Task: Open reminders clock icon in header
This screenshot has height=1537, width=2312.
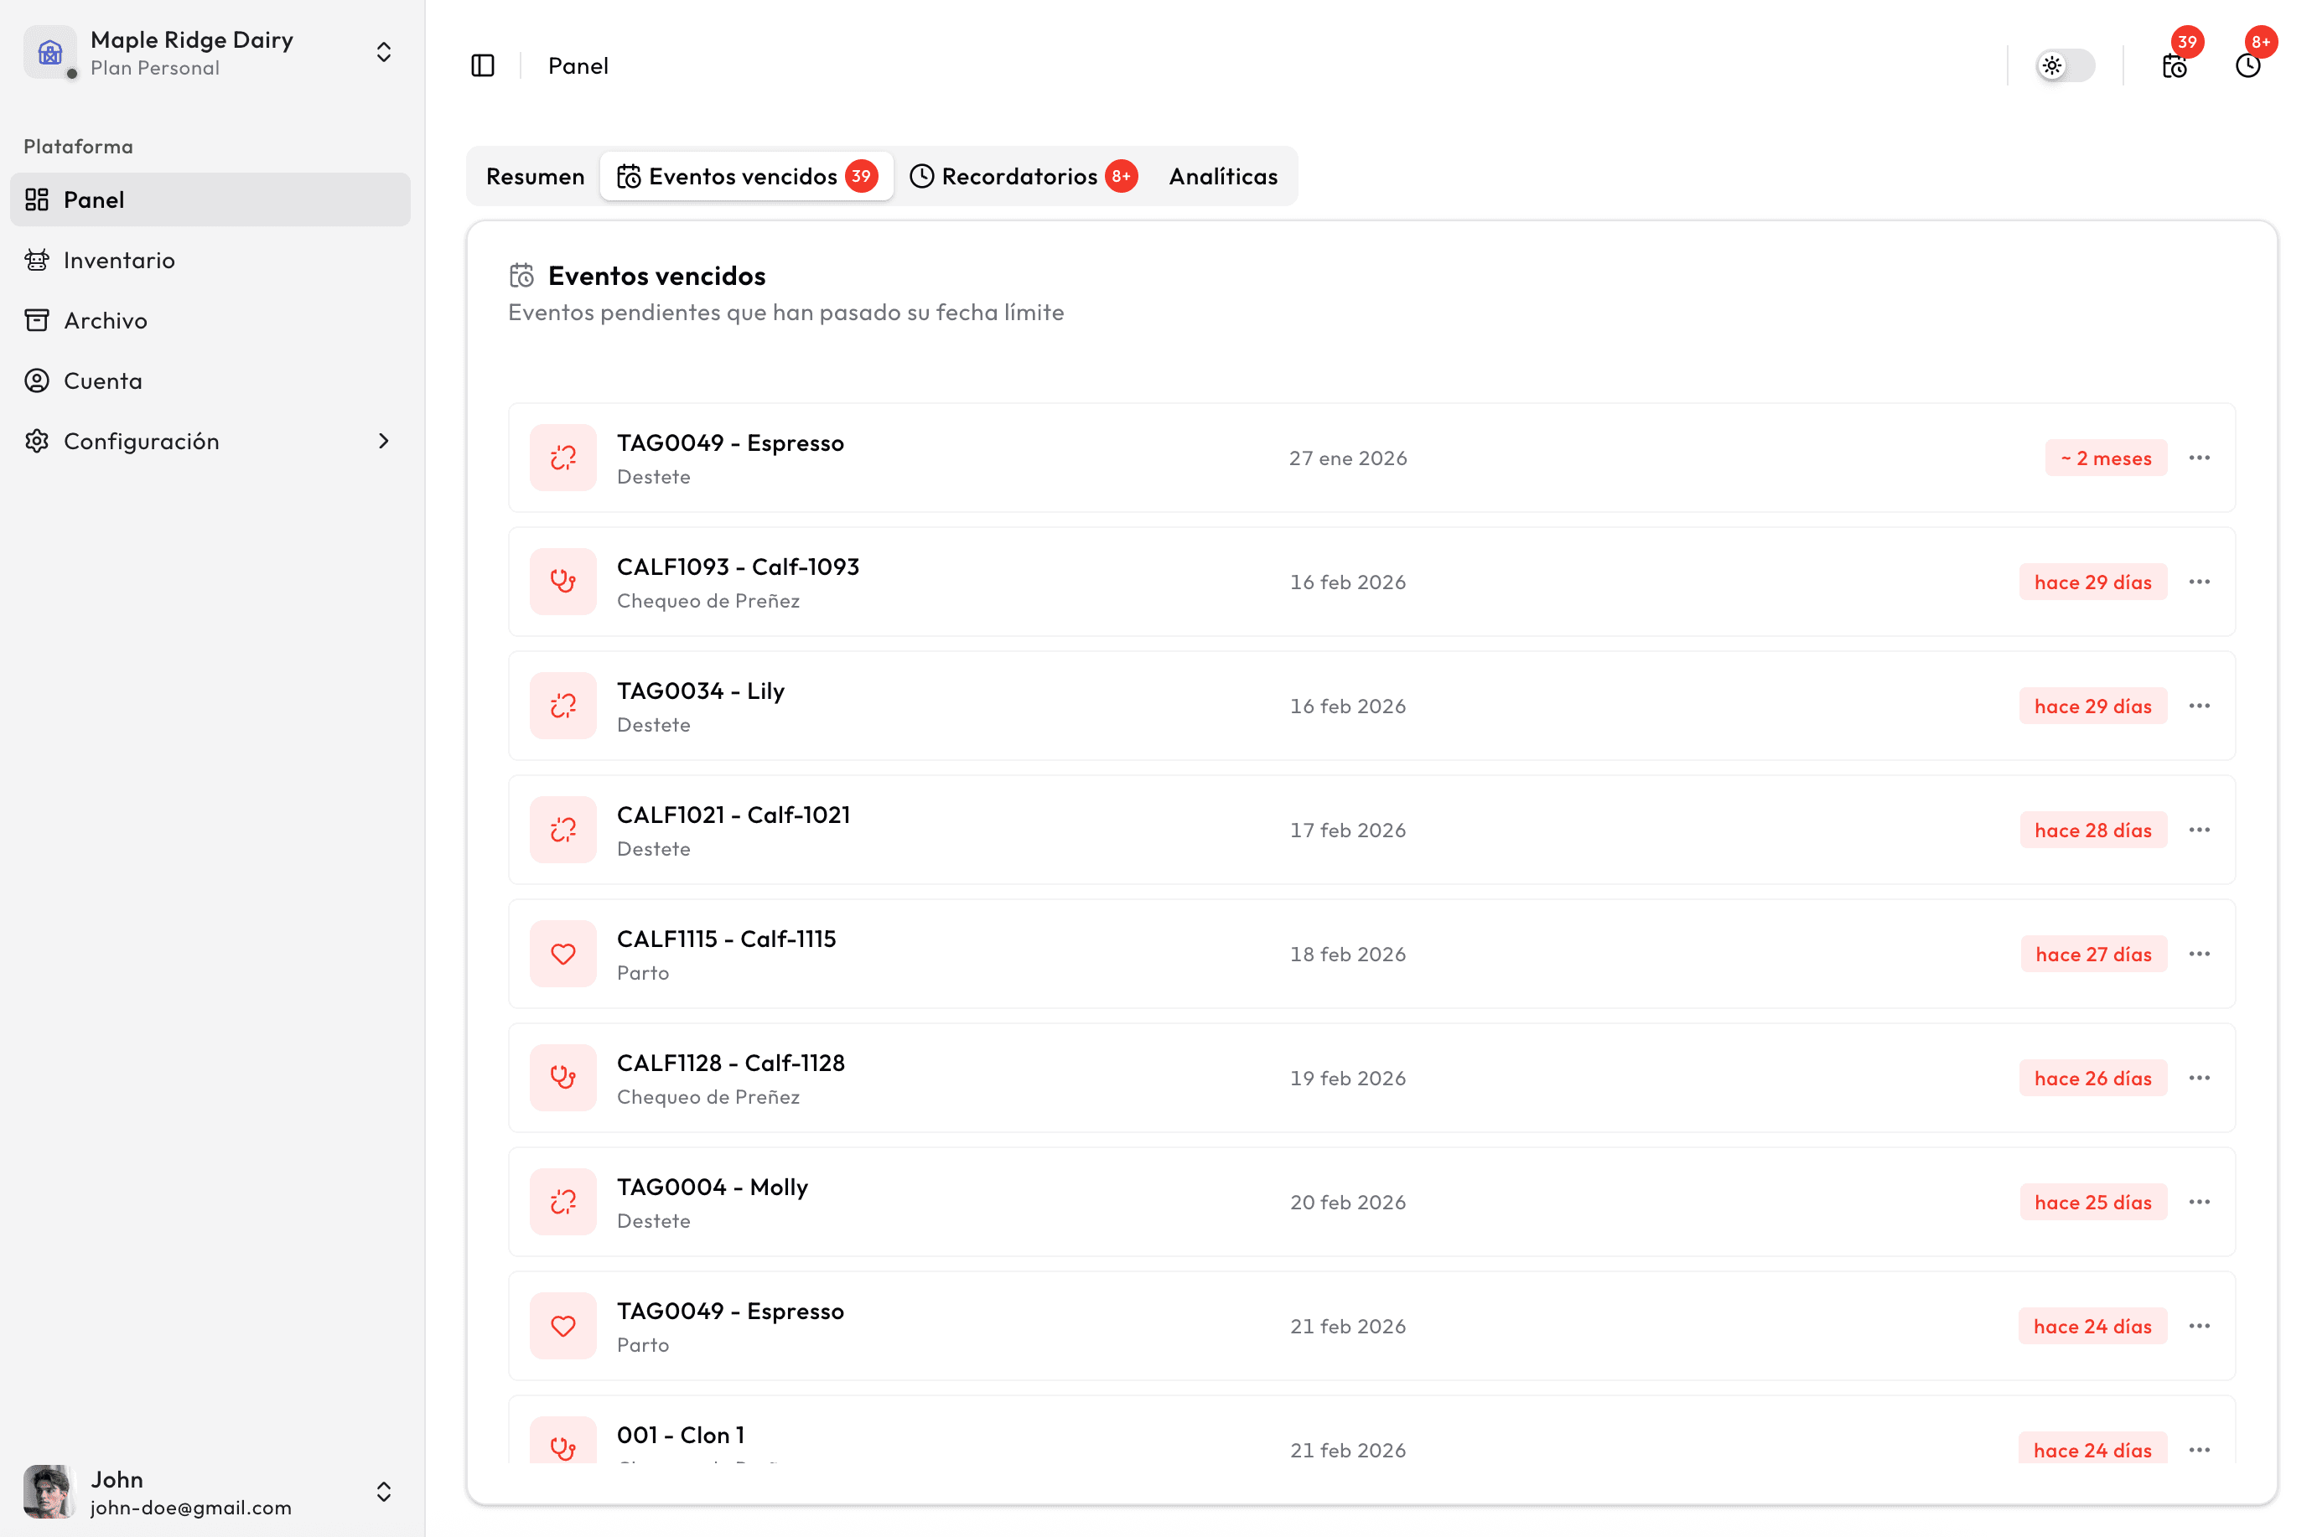Action: 2247,65
